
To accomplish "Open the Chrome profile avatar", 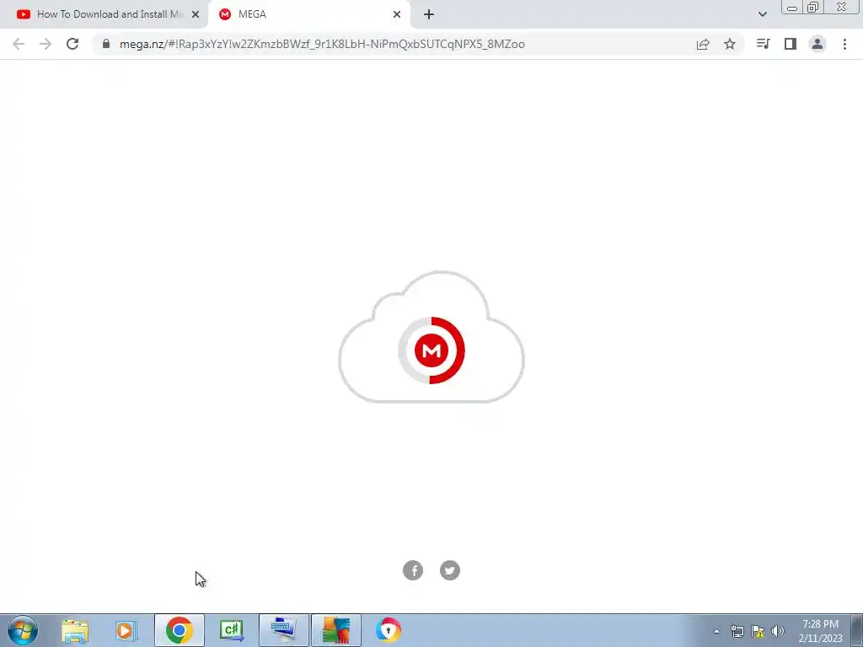I will pyautogui.click(x=817, y=44).
